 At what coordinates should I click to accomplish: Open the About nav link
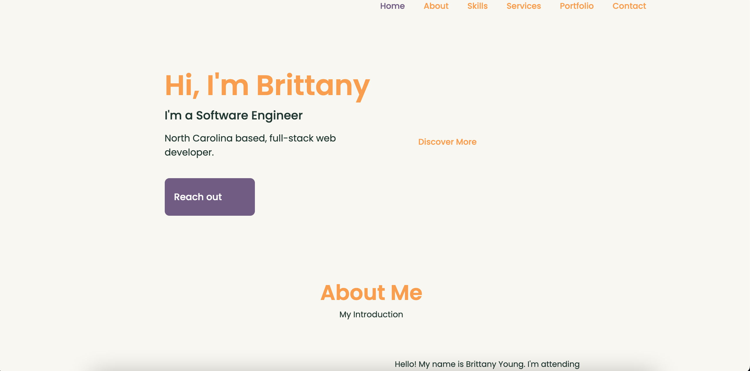click(x=436, y=6)
